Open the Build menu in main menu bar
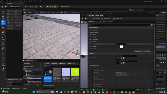Viewport: 167px width, 94px height. pos(26,1)
